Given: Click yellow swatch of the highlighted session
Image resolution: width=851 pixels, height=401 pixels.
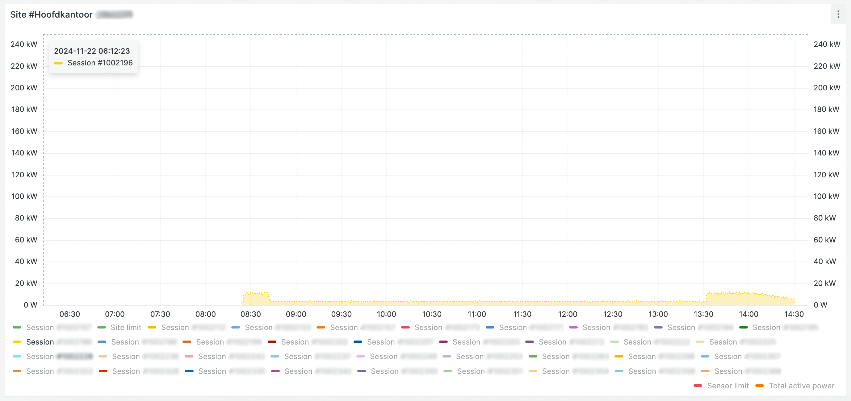Looking at the screenshot, I should [17, 342].
